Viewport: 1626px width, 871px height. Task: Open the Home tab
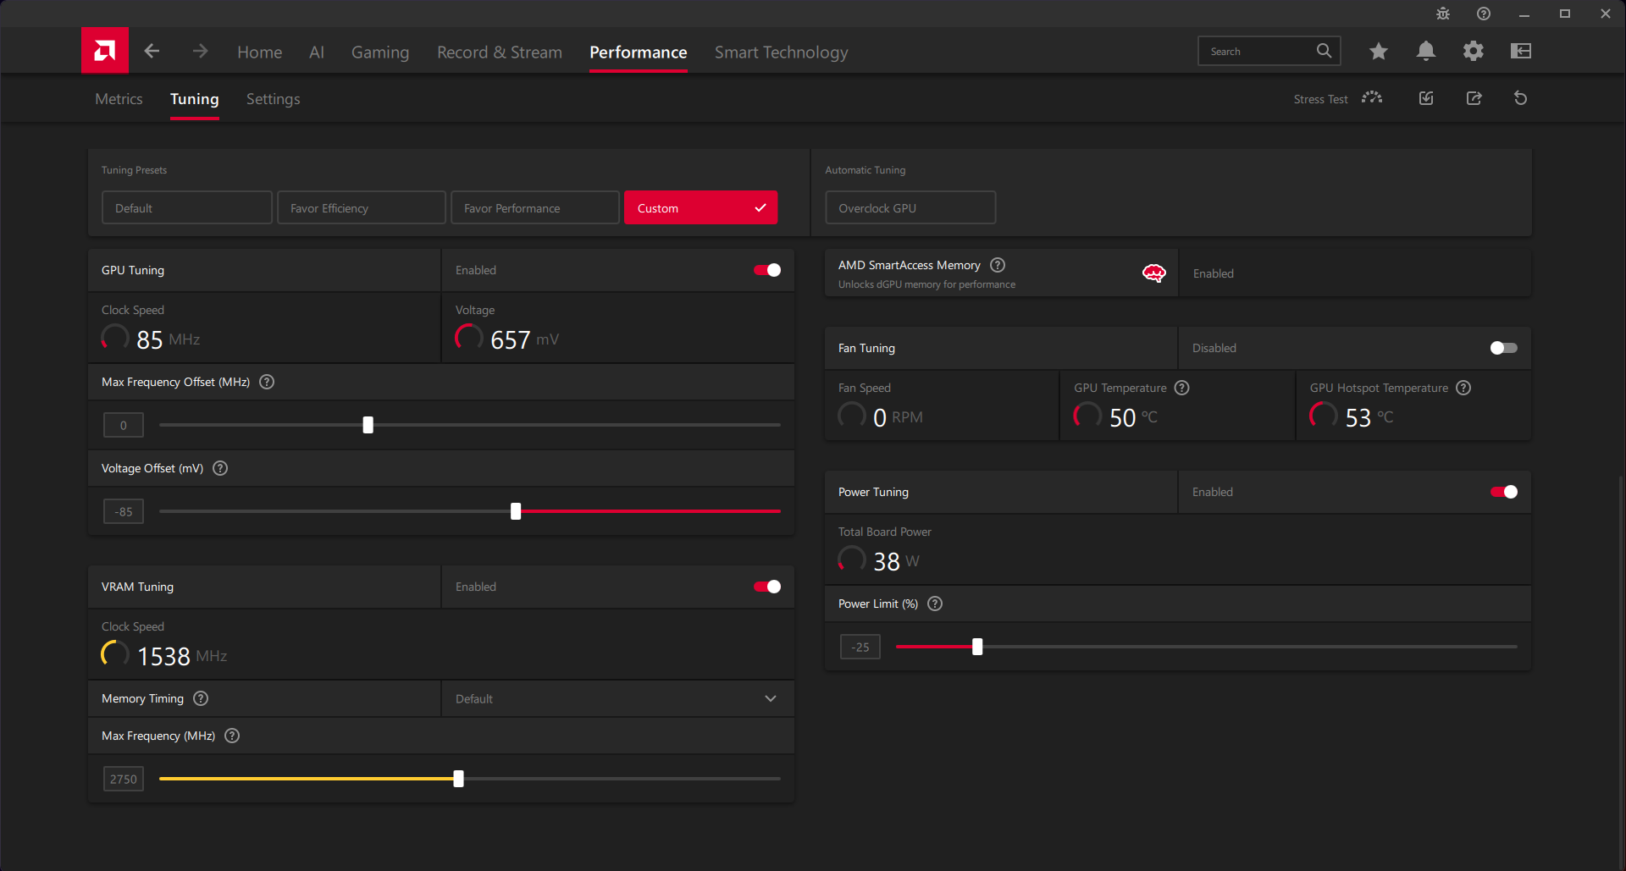click(x=259, y=52)
